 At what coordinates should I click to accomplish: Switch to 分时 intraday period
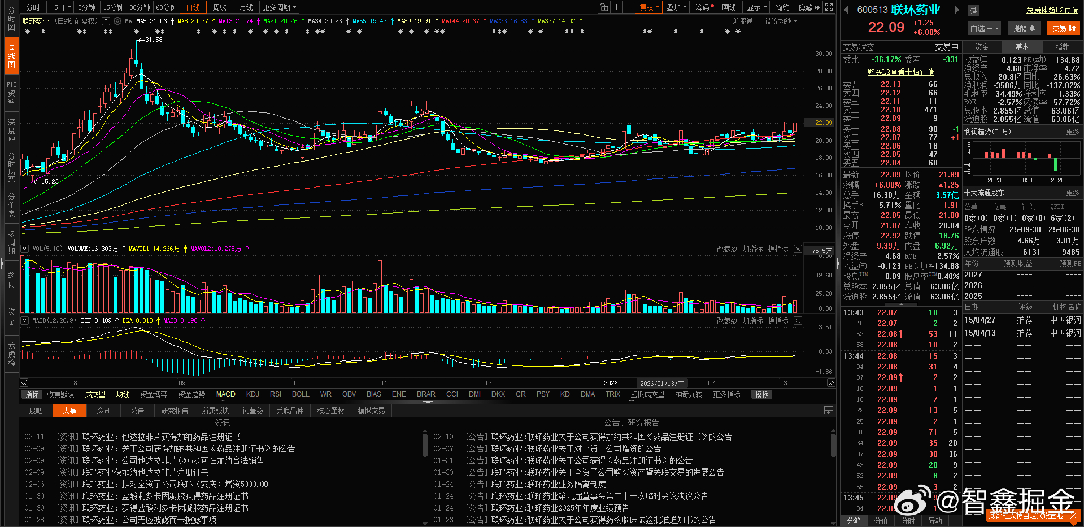pos(33,7)
